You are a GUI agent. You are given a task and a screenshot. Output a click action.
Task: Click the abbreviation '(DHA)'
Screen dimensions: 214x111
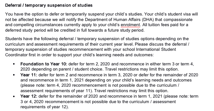[x=148, y=19]
